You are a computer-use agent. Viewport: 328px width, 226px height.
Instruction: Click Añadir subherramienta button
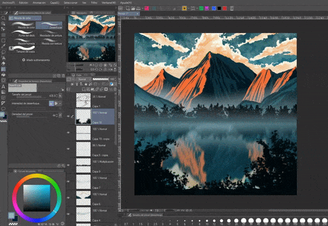(36, 60)
